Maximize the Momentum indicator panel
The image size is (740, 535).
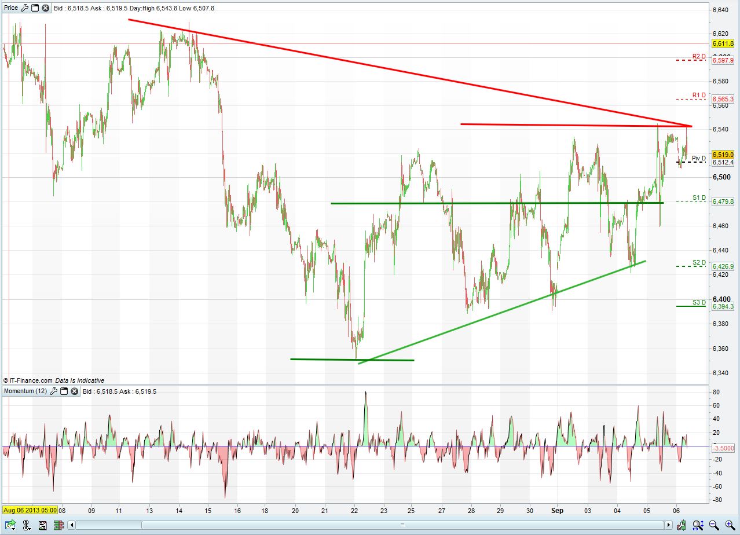pyautogui.click(x=65, y=391)
